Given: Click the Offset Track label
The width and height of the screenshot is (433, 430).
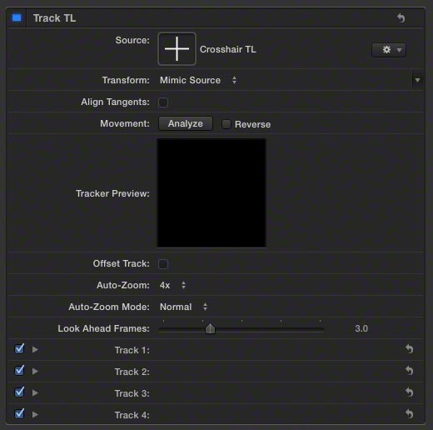Looking at the screenshot, I should [122, 263].
